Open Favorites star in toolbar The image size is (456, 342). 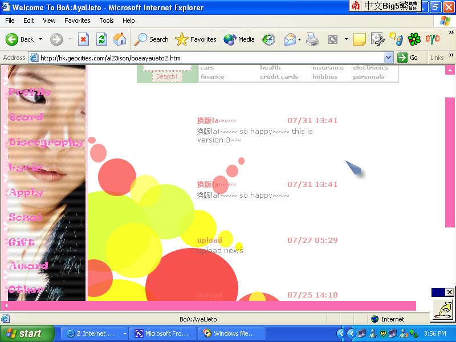pos(196,39)
